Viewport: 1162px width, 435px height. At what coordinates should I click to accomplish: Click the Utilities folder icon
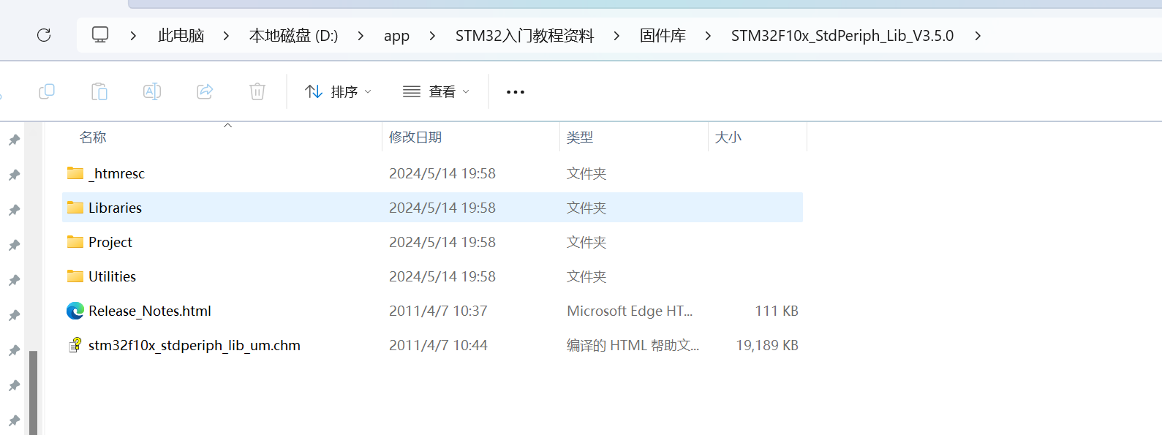tap(75, 276)
